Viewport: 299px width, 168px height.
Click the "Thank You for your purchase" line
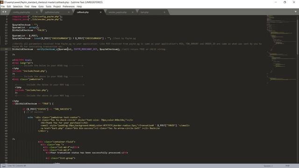point(64,123)
